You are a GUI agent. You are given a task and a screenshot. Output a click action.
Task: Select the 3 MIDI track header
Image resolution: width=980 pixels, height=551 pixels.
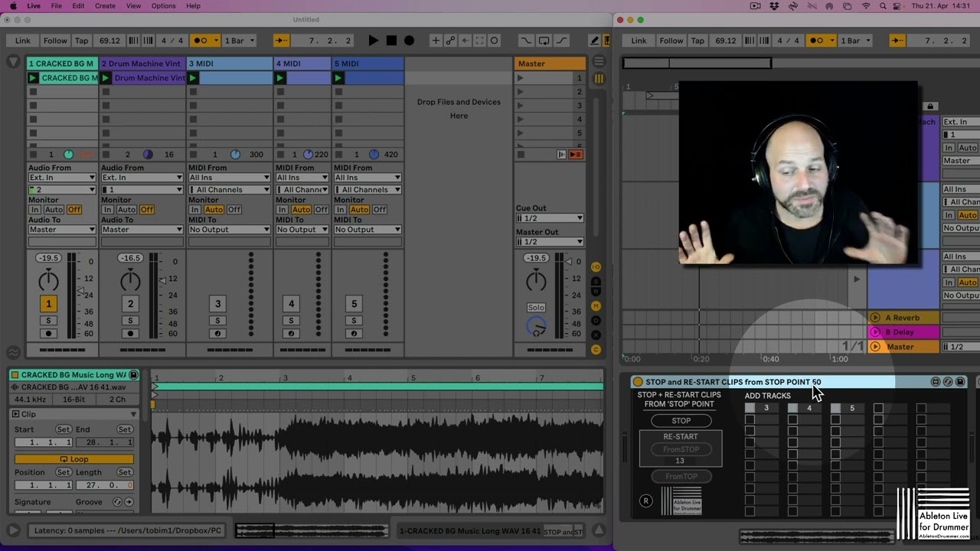pyautogui.click(x=230, y=64)
